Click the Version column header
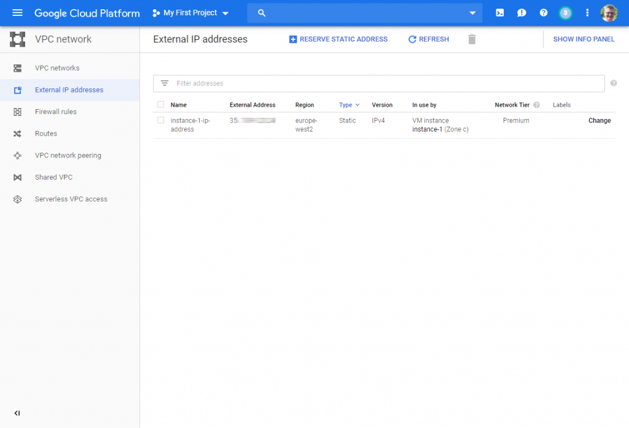Viewport: 629px width, 428px height. [x=382, y=105]
